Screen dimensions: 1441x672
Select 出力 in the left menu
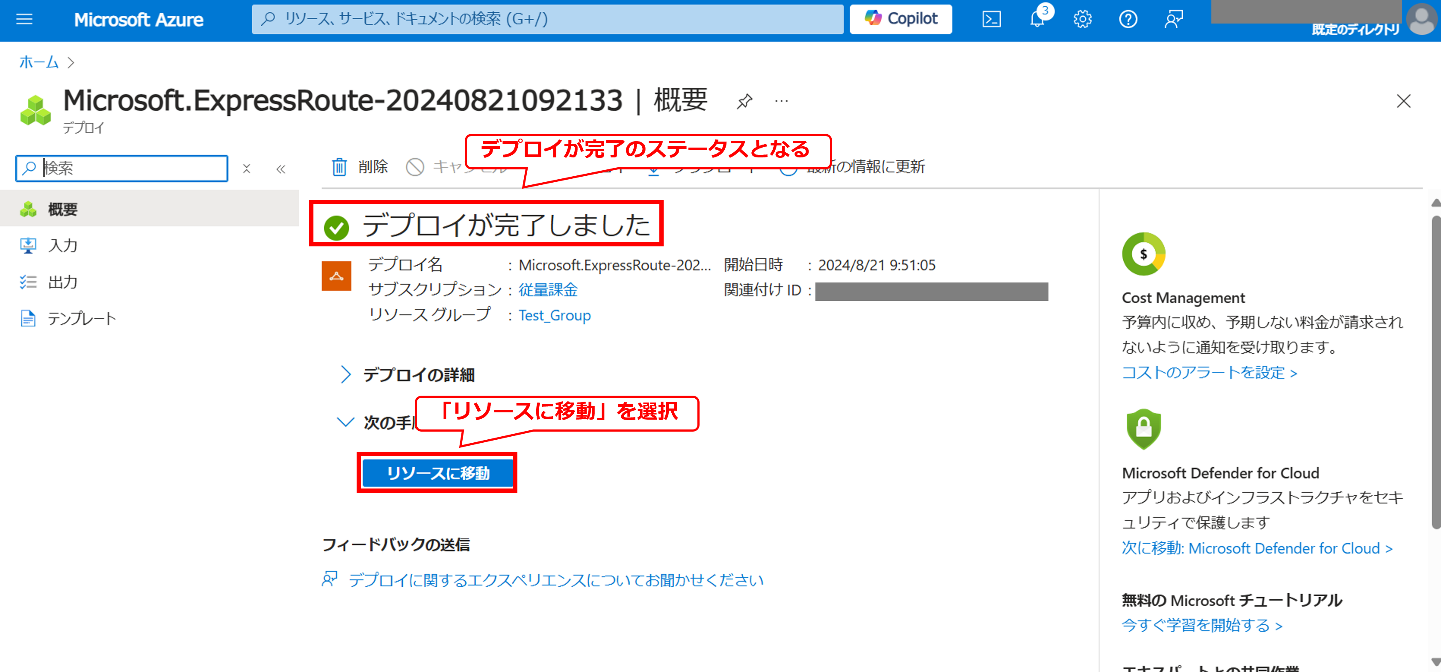tap(63, 282)
